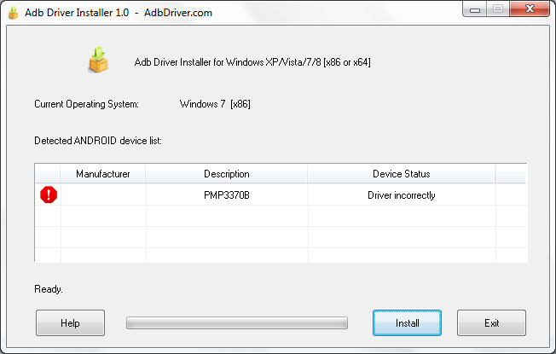Click the "Driver incorrectly" status cell
This screenshot has width=556, height=354.
point(401,195)
